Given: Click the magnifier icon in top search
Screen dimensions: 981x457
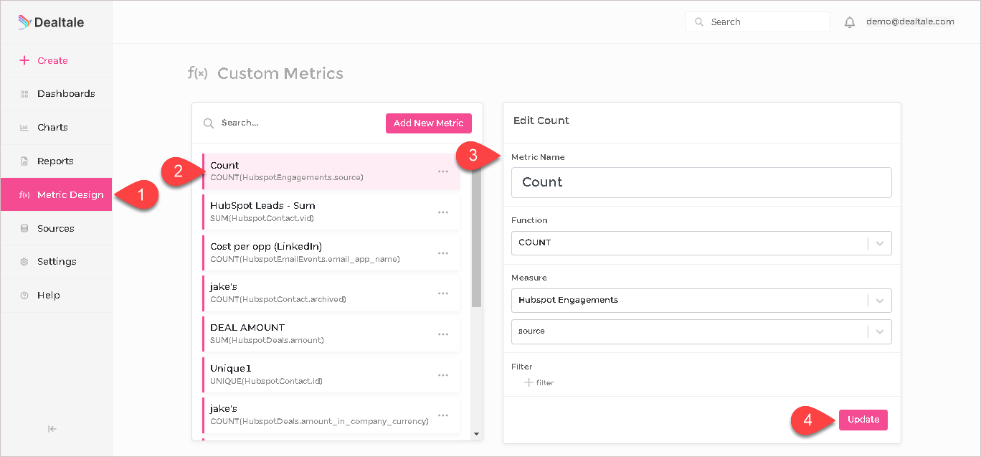Looking at the screenshot, I should pos(699,22).
